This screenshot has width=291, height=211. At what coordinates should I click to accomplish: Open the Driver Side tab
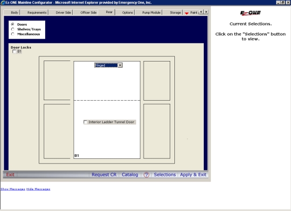(63, 13)
